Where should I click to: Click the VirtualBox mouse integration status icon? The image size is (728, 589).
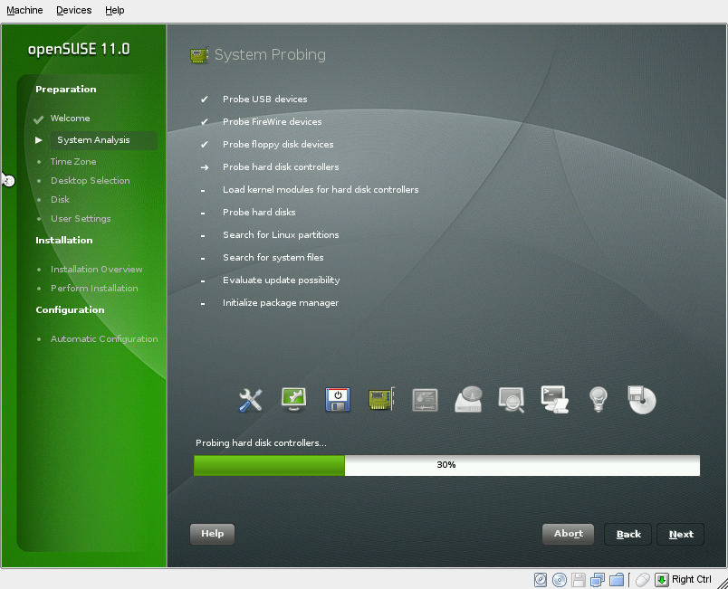tap(643, 580)
